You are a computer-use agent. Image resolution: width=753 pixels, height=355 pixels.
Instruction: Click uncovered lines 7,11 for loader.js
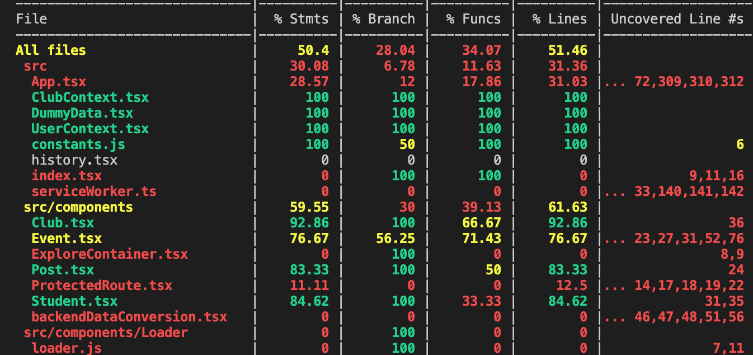(728, 348)
